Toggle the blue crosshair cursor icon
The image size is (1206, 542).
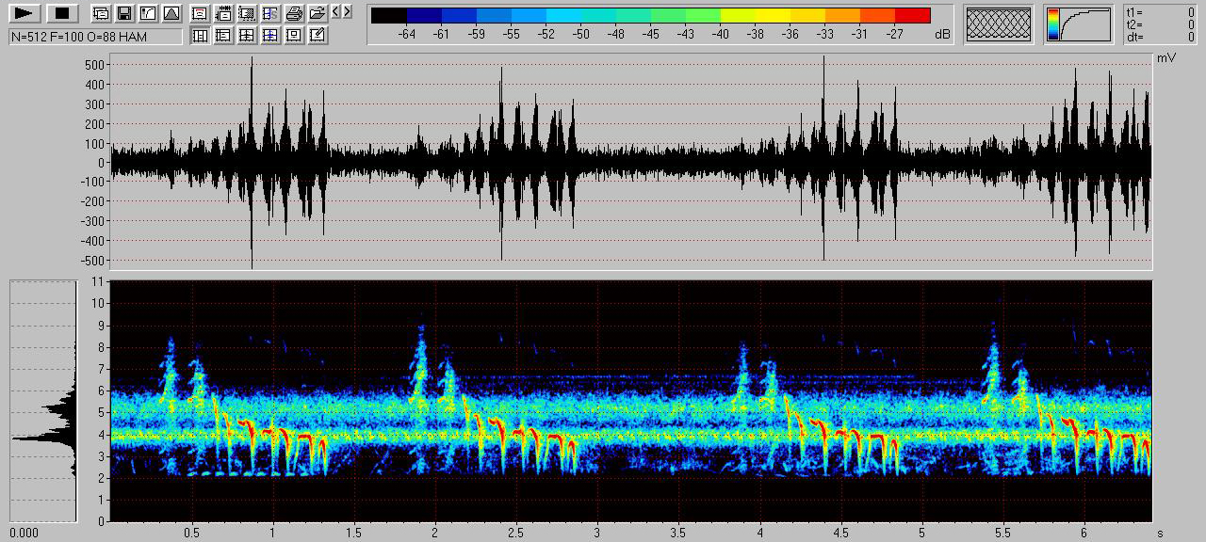point(270,36)
